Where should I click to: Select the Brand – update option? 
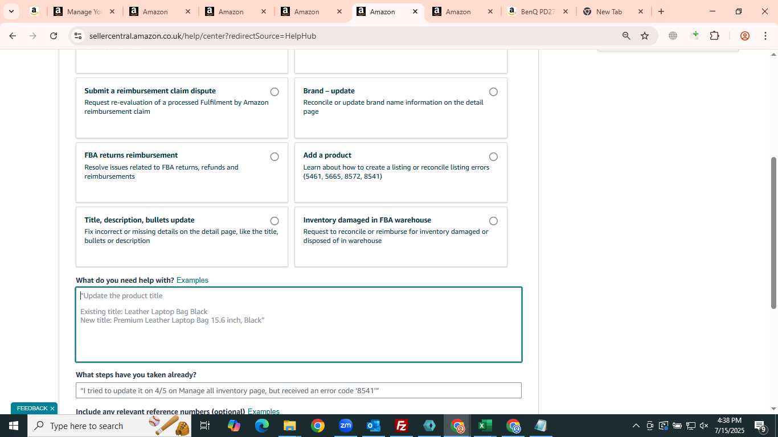(x=493, y=92)
